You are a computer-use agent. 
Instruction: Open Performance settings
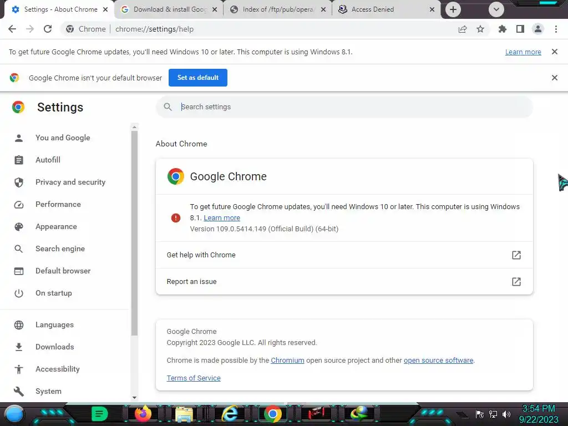pos(58,204)
